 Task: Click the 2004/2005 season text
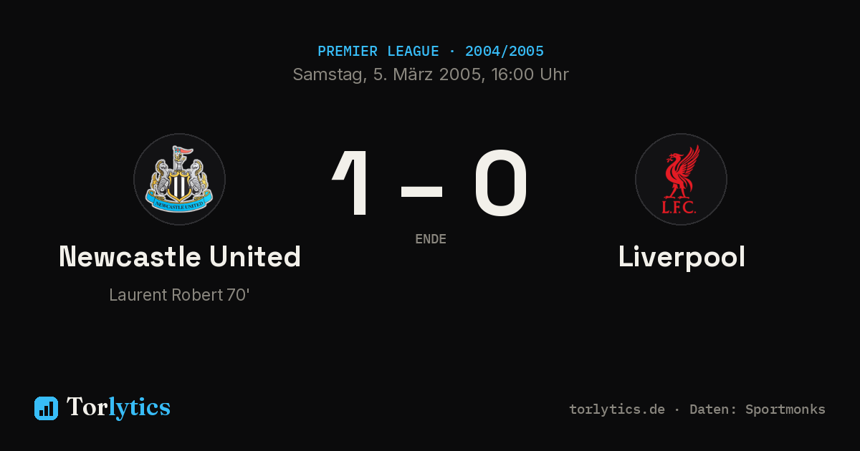(505, 52)
